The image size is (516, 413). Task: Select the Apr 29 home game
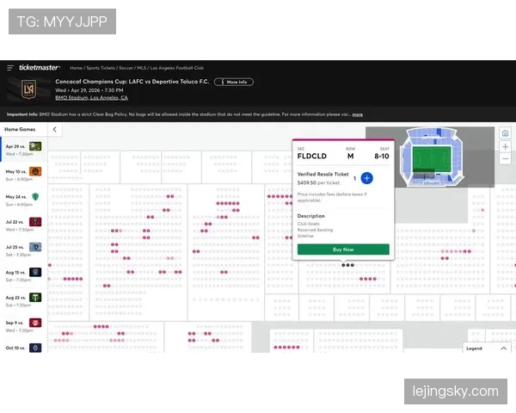(x=24, y=150)
